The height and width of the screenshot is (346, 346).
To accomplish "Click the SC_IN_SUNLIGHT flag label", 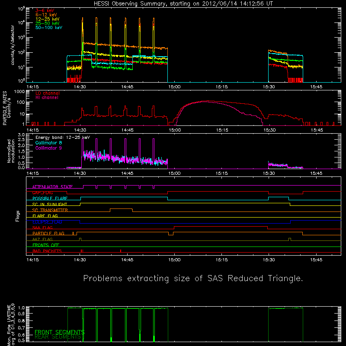I will click(x=50, y=204).
